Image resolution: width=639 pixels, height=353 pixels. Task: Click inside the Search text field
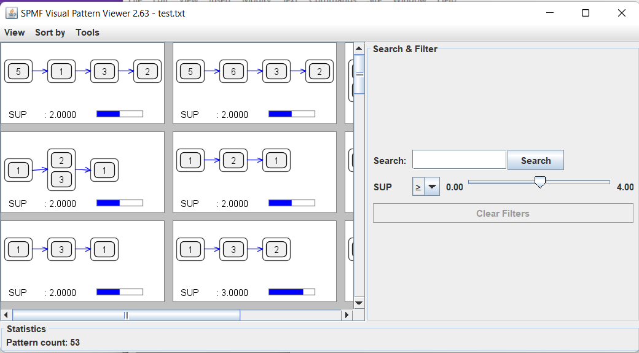459,160
